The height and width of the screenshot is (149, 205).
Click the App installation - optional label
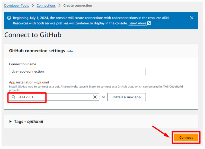click(x=29, y=82)
